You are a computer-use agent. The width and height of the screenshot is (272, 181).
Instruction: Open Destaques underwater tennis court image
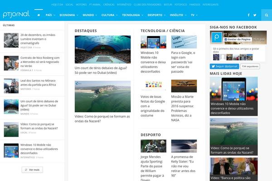tap(103, 49)
